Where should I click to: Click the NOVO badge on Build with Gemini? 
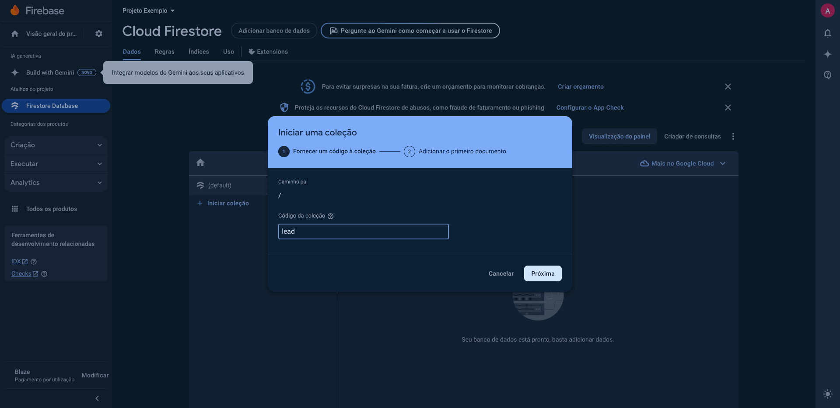[x=87, y=73]
